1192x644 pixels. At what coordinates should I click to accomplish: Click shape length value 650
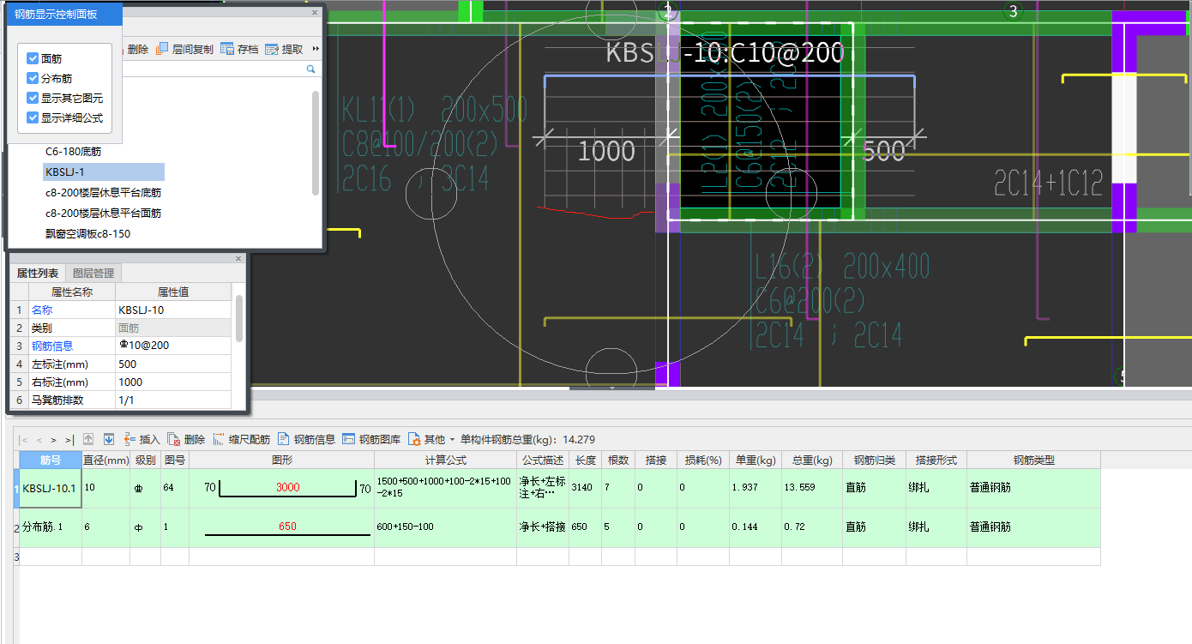(x=287, y=527)
